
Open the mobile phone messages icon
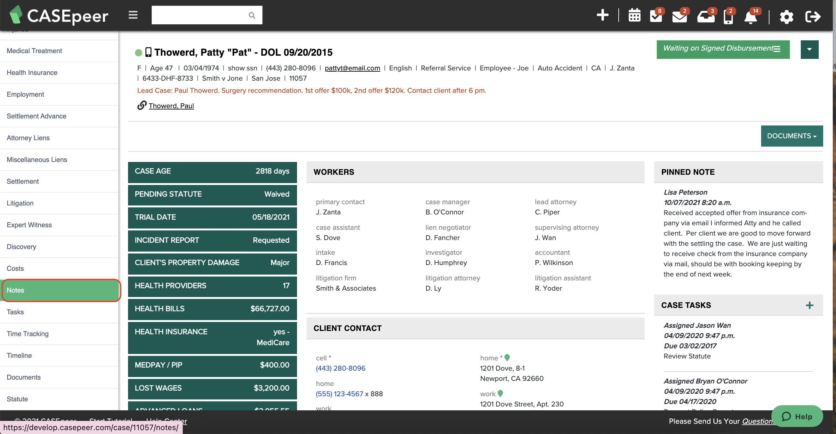point(728,16)
